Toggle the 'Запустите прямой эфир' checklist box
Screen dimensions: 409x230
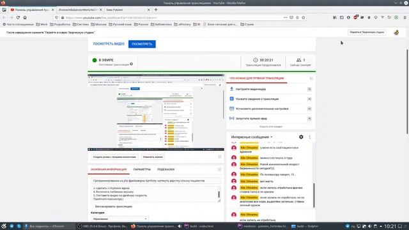click(309, 119)
